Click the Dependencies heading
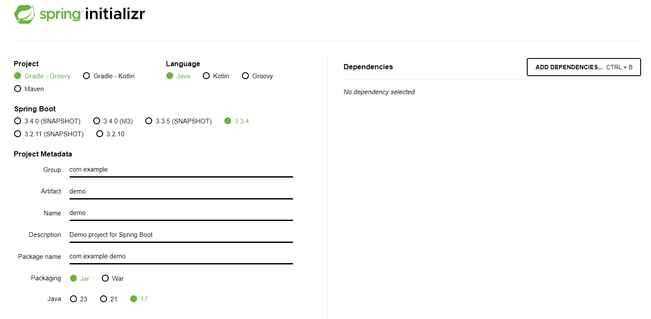 [368, 67]
